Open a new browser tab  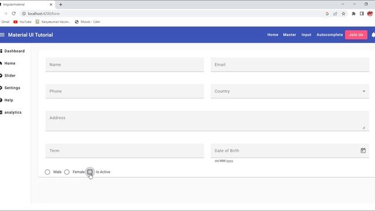tap(60, 4)
